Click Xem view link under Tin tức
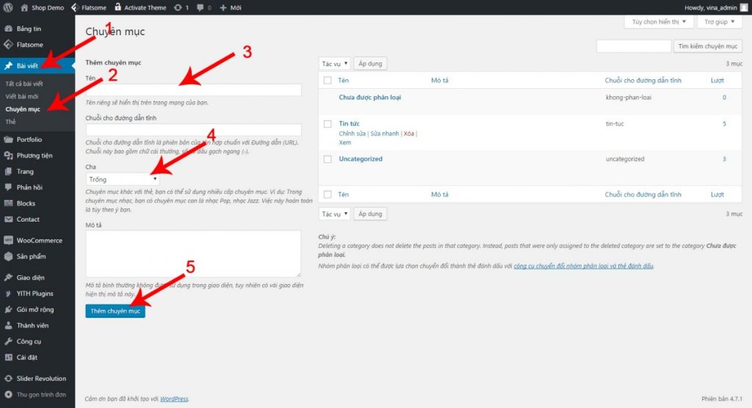752x408 pixels. [345, 142]
